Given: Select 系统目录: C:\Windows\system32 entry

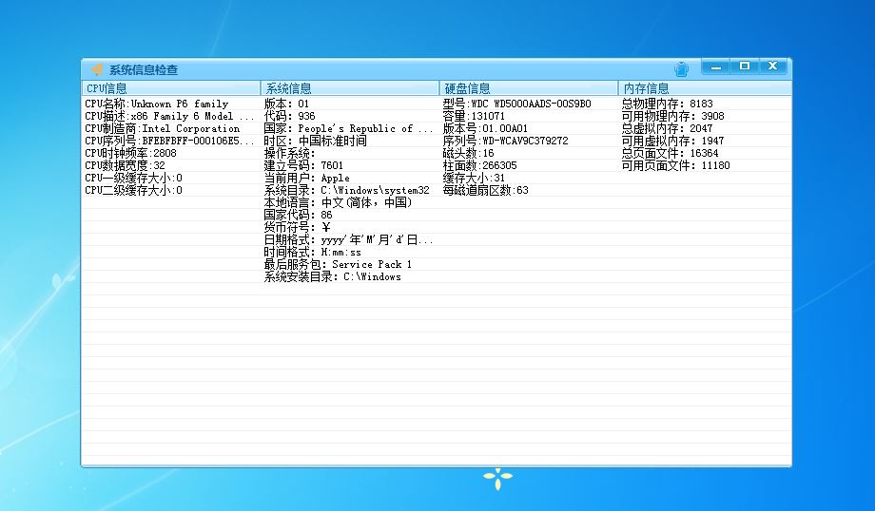Looking at the screenshot, I should click(347, 190).
